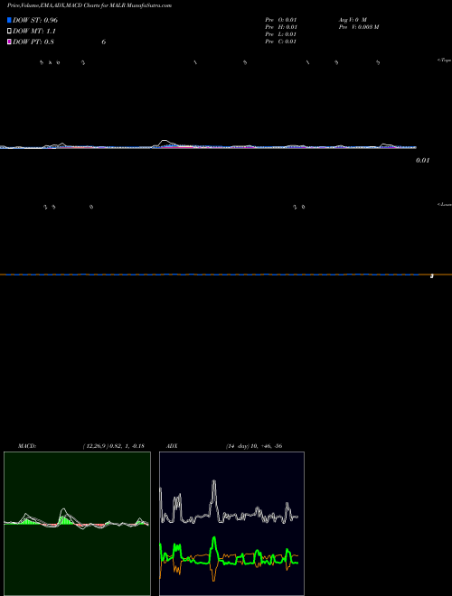Select the 'DOW PT: 0.8' label

33,42
